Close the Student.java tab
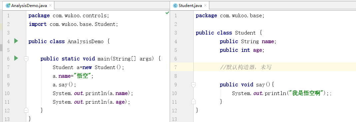This screenshot has height=122, width=356. tap(205, 5)
